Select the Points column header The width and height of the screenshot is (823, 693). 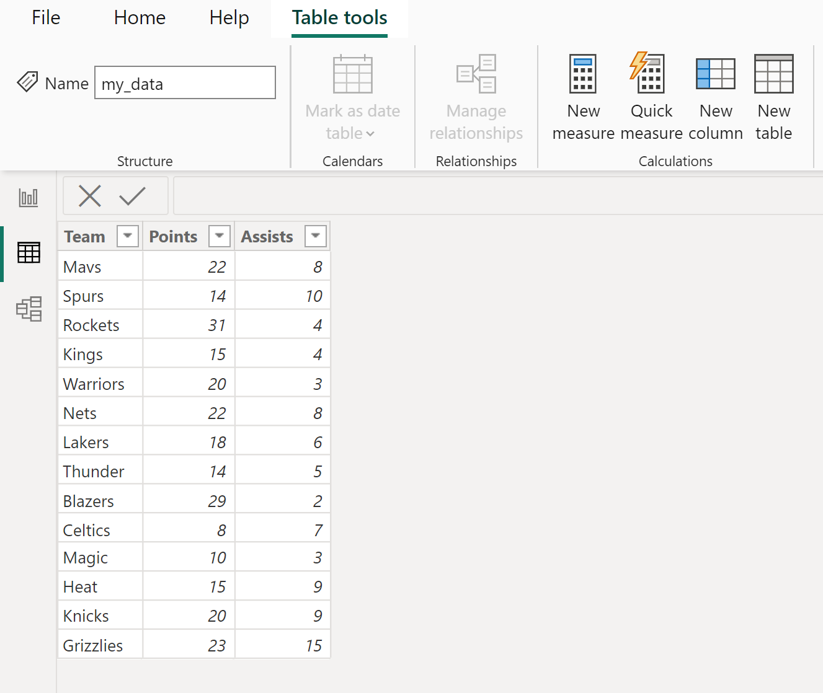tap(173, 237)
